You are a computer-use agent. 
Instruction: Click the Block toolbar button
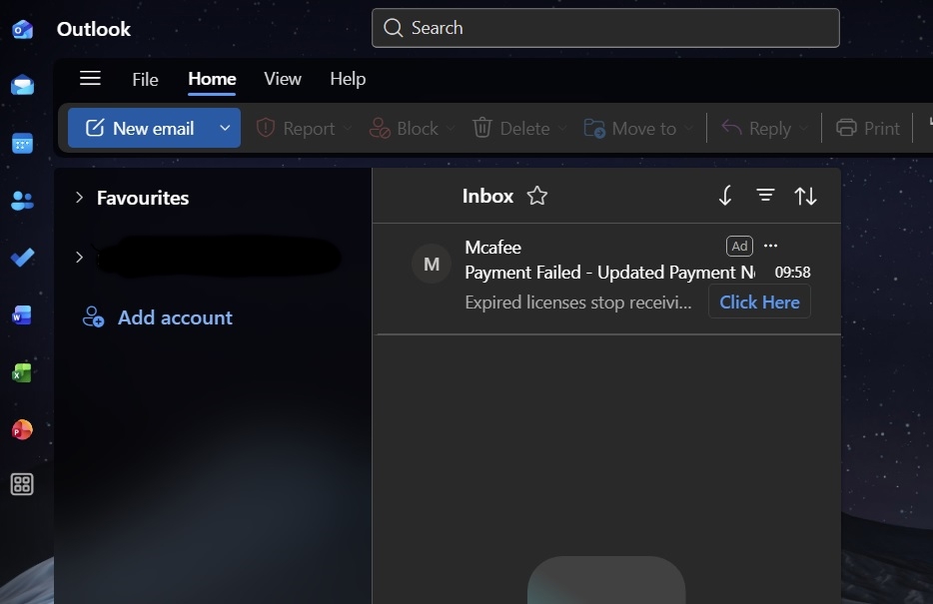point(404,129)
